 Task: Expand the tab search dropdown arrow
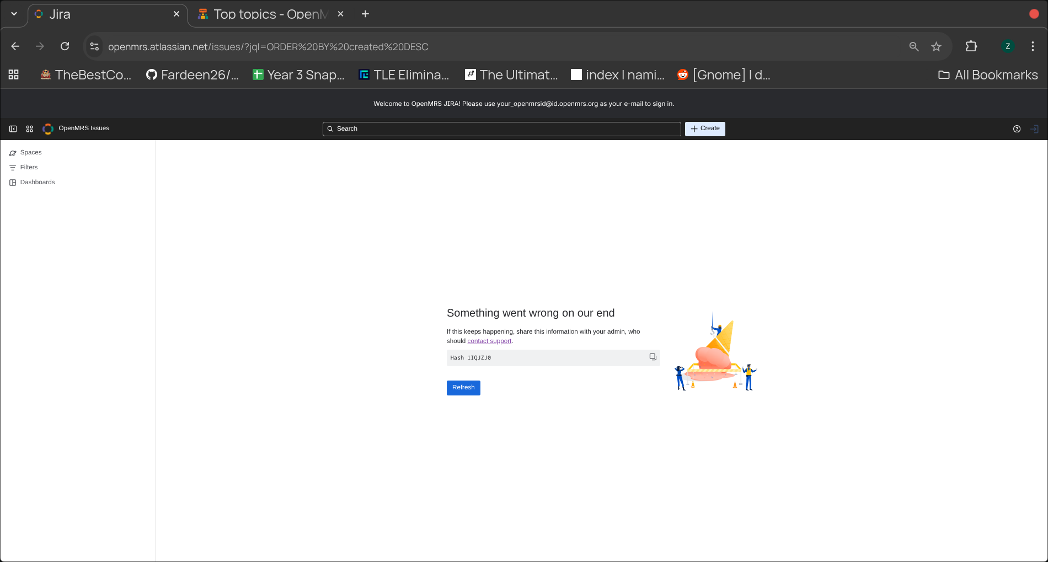tap(14, 14)
